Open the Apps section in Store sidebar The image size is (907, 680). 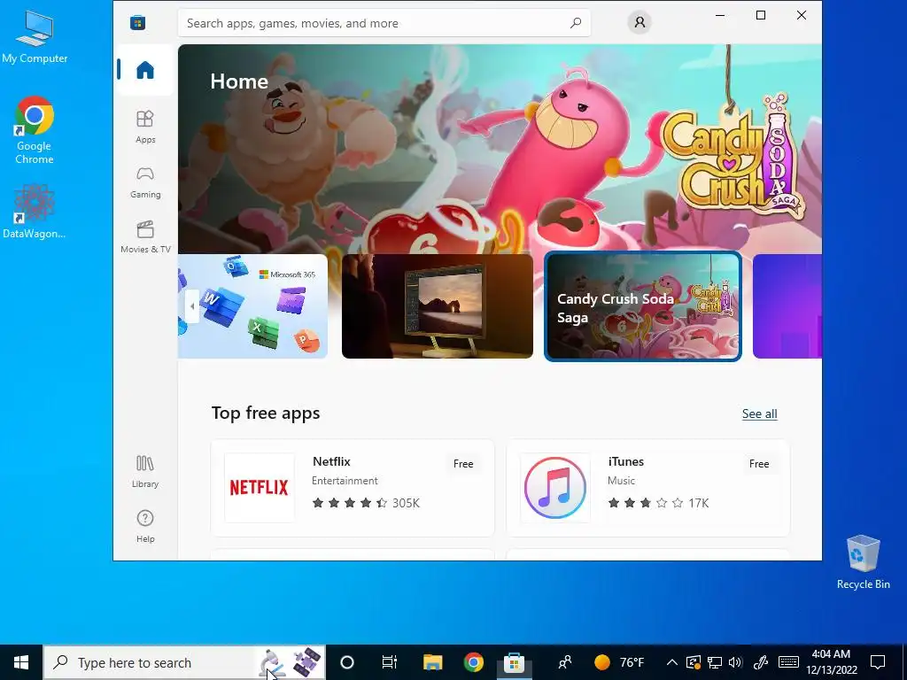[145, 127]
